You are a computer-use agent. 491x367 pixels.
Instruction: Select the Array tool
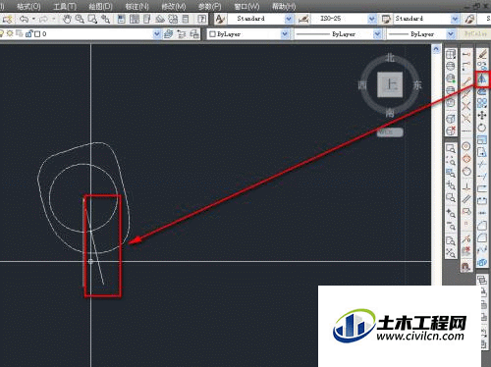click(482, 103)
